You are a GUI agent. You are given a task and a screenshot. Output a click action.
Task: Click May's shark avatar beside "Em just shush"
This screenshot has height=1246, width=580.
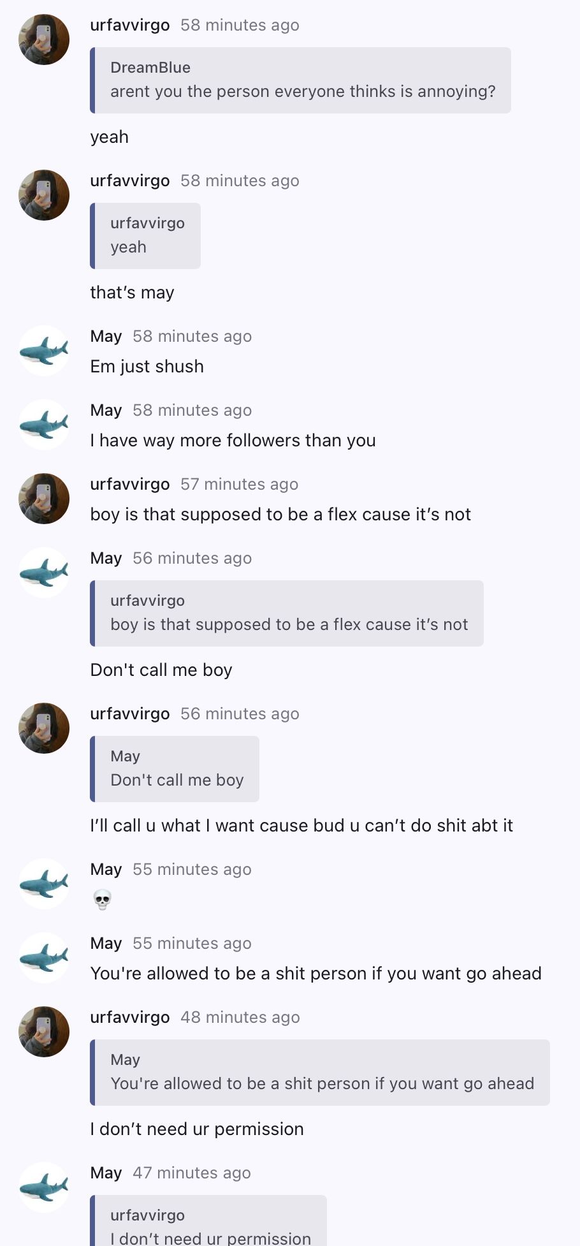44,351
